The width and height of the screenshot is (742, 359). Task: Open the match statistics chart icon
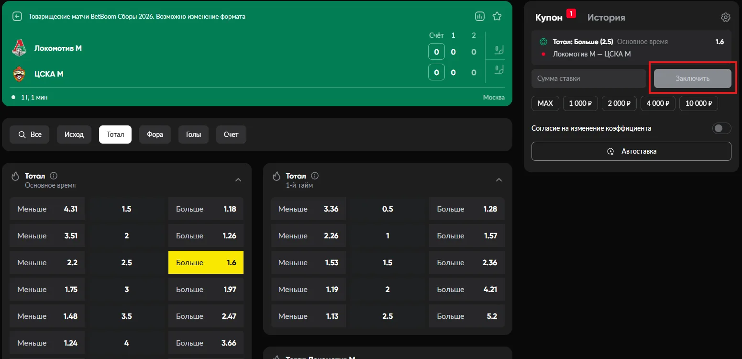pyautogui.click(x=480, y=16)
